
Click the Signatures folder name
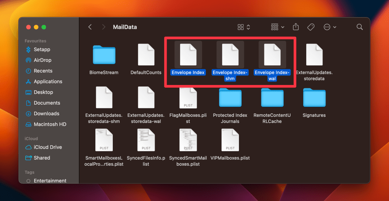tap(314, 115)
